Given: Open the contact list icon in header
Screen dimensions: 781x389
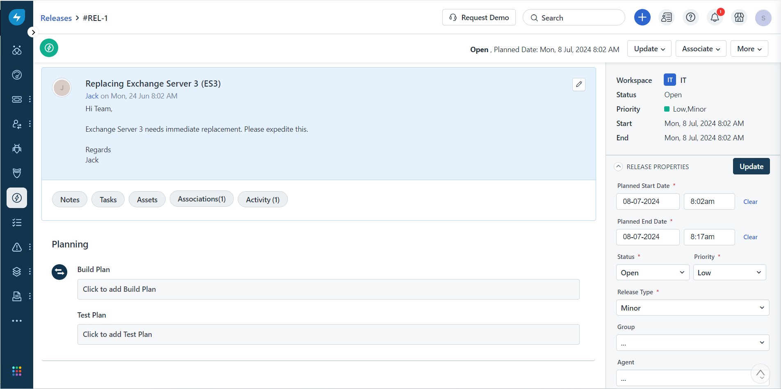Looking at the screenshot, I should pyautogui.click(x=667, y=17).
